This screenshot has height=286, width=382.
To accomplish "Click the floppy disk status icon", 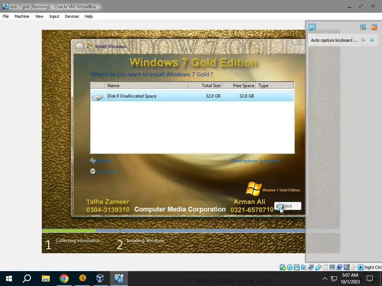I will pyautogui.click(x=297, y=267).
